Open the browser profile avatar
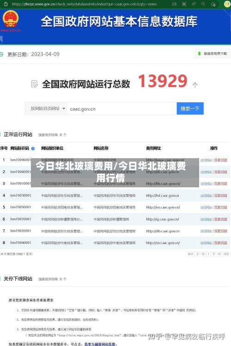Viewport: 231px width, 346px height. [x=227, y=4]
